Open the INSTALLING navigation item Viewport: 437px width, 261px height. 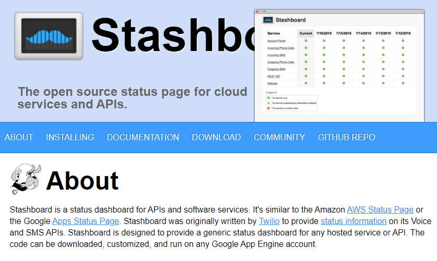point(70,137)
